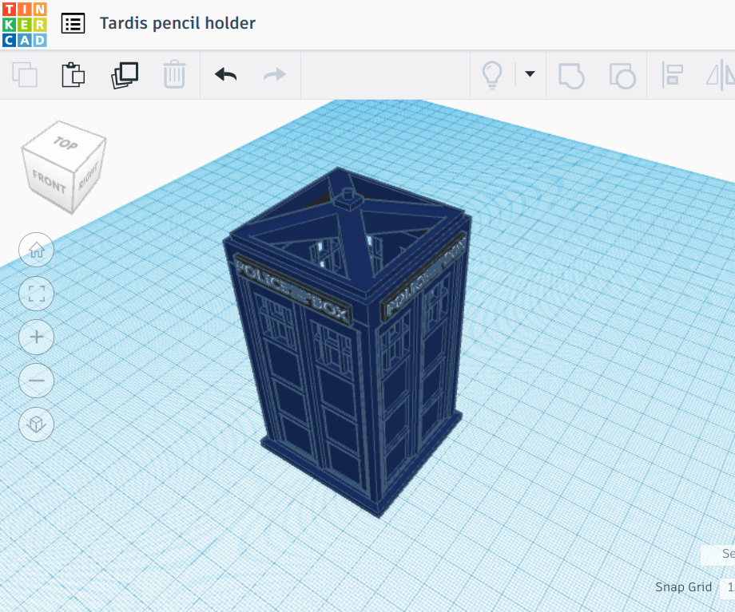735x612 pixels.
Task: Toggle visibility with the lightbulb icon
Action: [494, 74]
